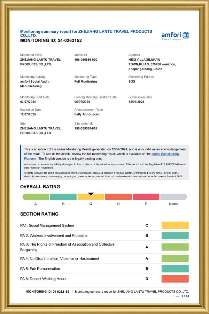Click the PA1: Social Management System row
Image resolution: width=209 pixels, height=314 pixels.
pos(47,225)
